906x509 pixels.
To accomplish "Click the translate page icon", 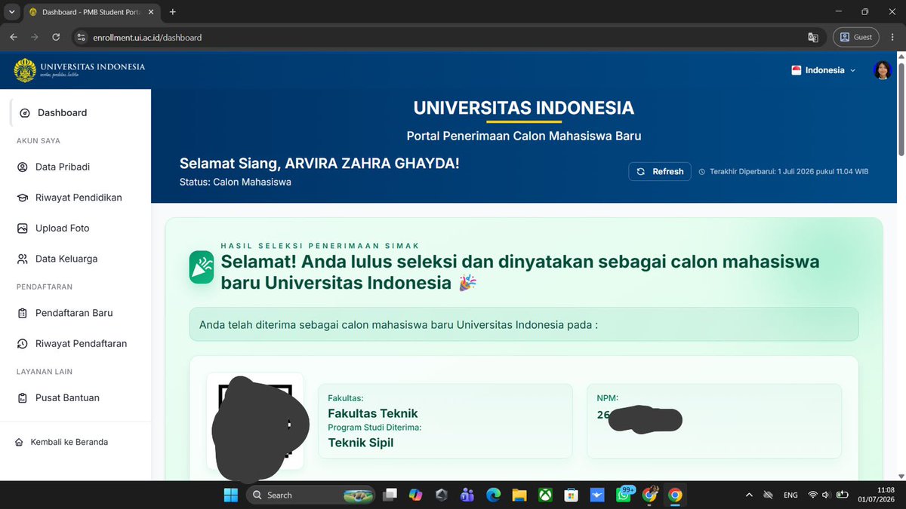I will (x=813, y=37).
